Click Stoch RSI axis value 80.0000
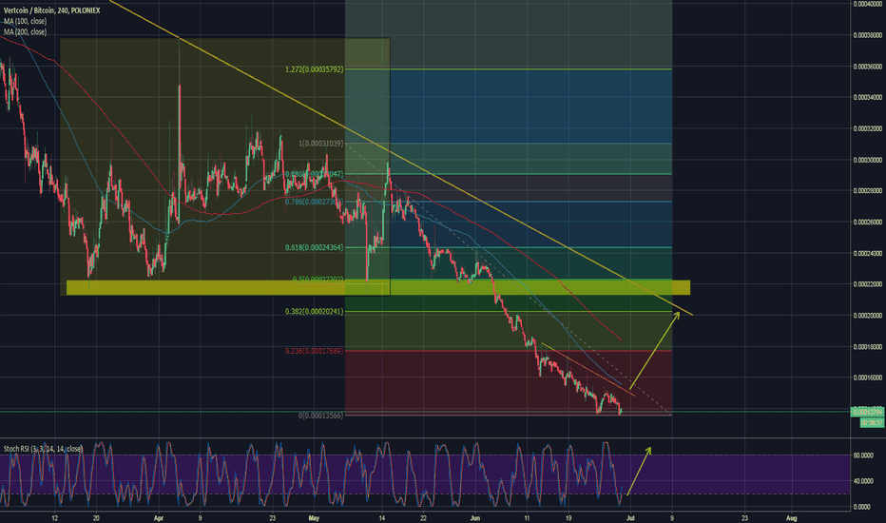 pyautogui.click(x=861, y=455)
